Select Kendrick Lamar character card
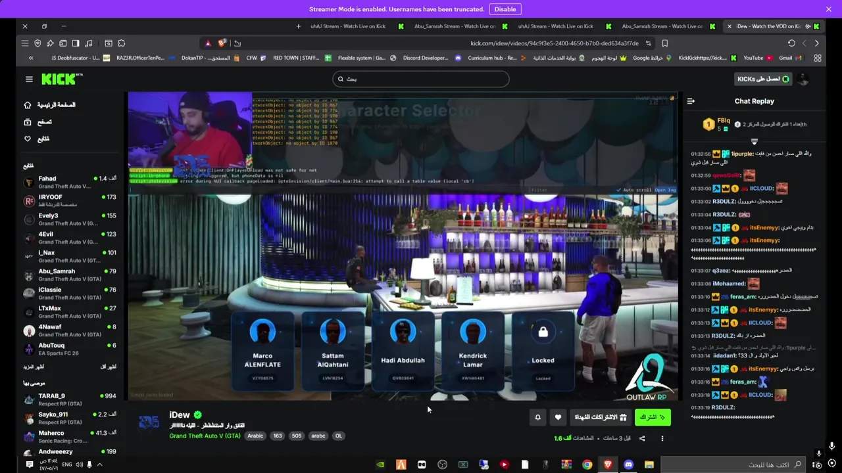Screen dimensions: 842x473 [473, 351]
